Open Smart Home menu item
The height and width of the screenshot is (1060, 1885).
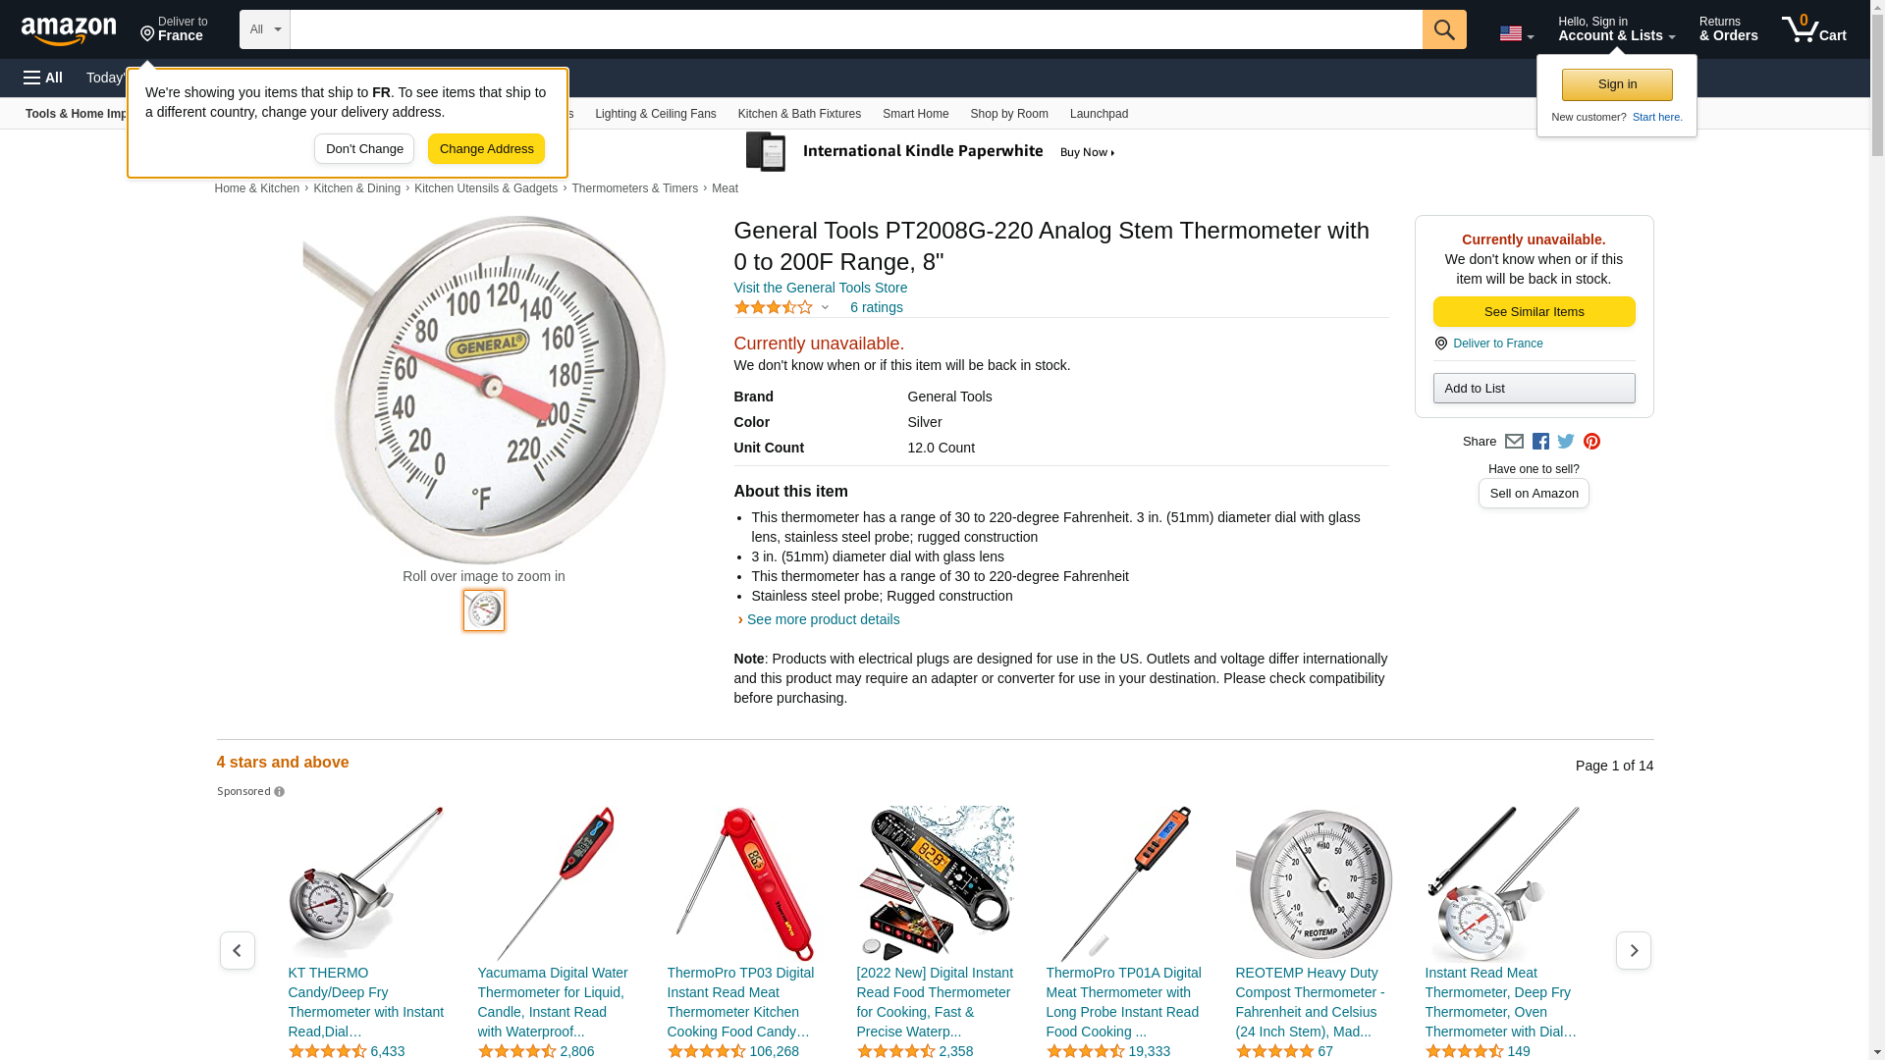point(915,114)
